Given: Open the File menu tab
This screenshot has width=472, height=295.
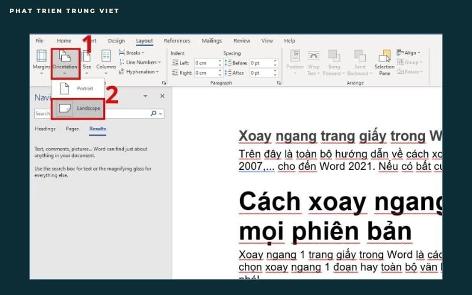Looking at the screenshot, I should [x=40, y=41].
